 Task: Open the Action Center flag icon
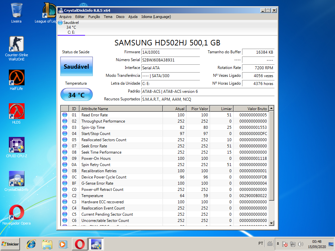pyautogui.click(x=285, y=244)
